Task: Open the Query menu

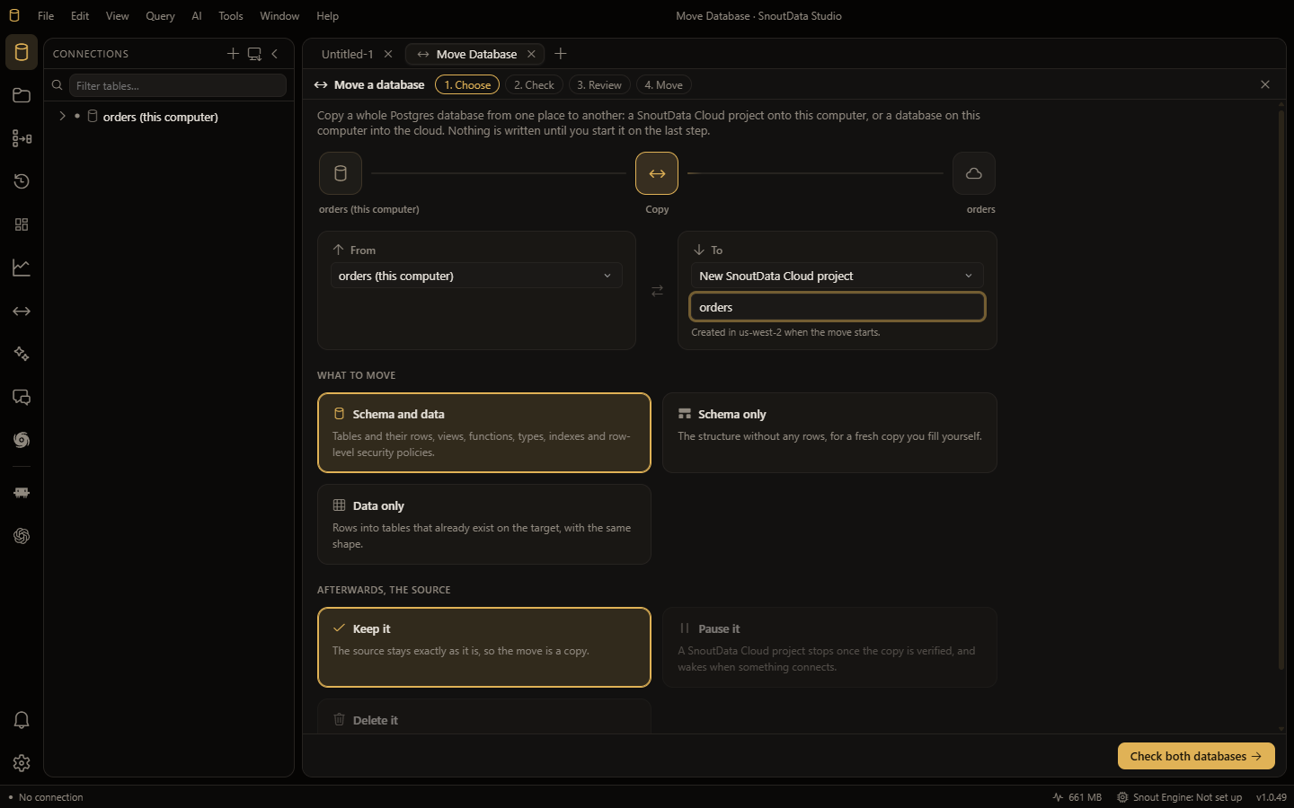Action: click(x=160, y=16)
